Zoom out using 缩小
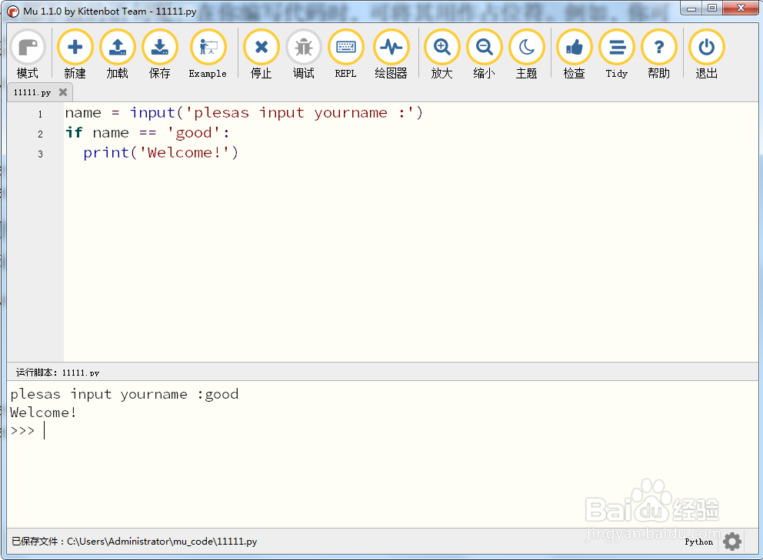Screen dimensions: 763x560 click(484, 47)
